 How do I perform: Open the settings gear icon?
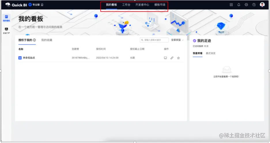pos(246,5)
